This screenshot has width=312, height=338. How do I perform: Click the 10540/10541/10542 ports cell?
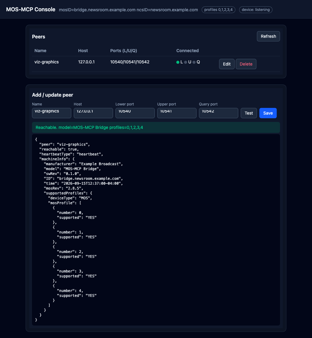point(130,62)
